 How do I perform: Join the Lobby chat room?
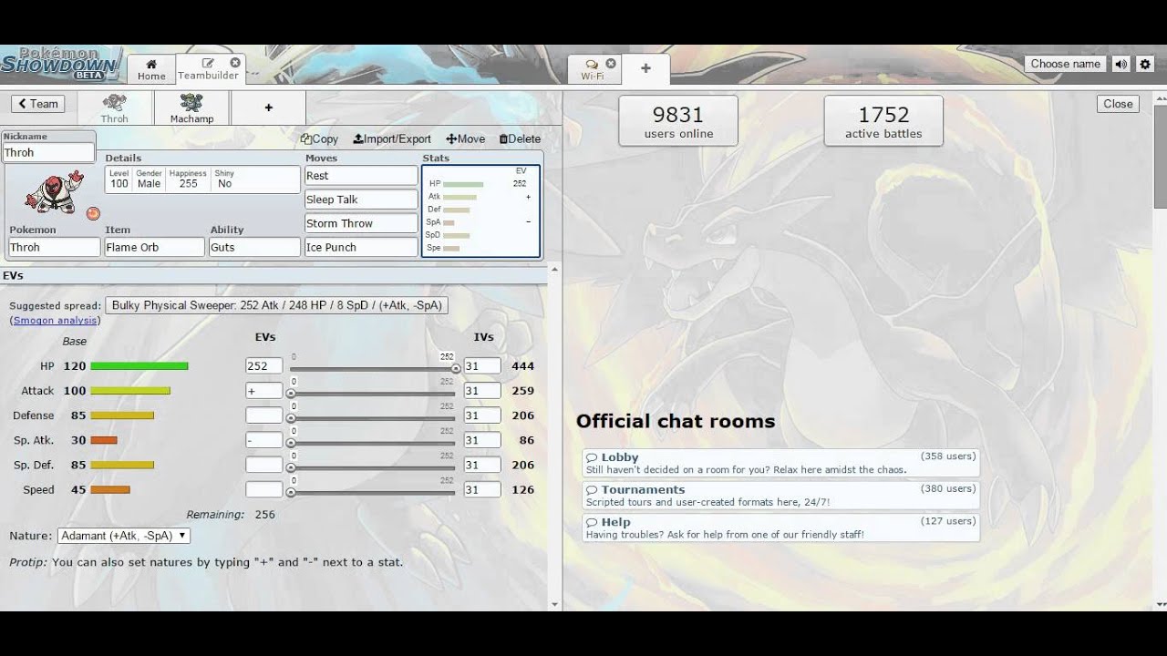pos(780,463)
